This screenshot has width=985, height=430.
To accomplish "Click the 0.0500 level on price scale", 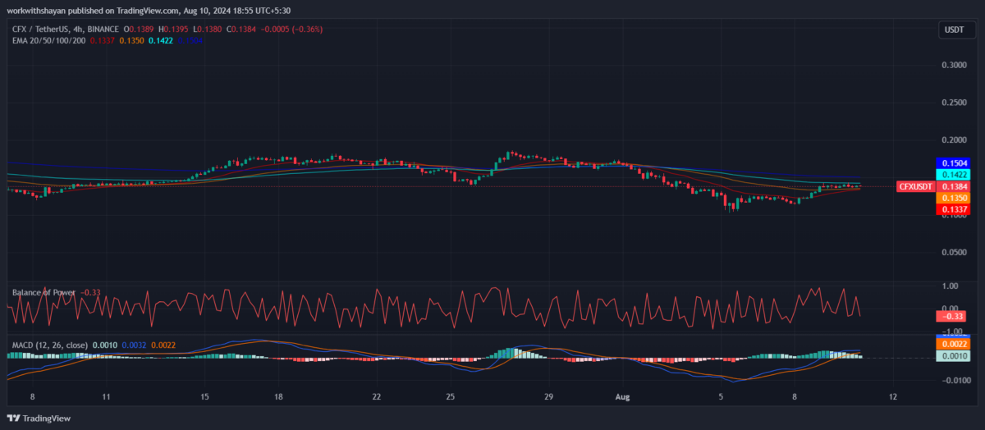I will [x=954, y=253].
